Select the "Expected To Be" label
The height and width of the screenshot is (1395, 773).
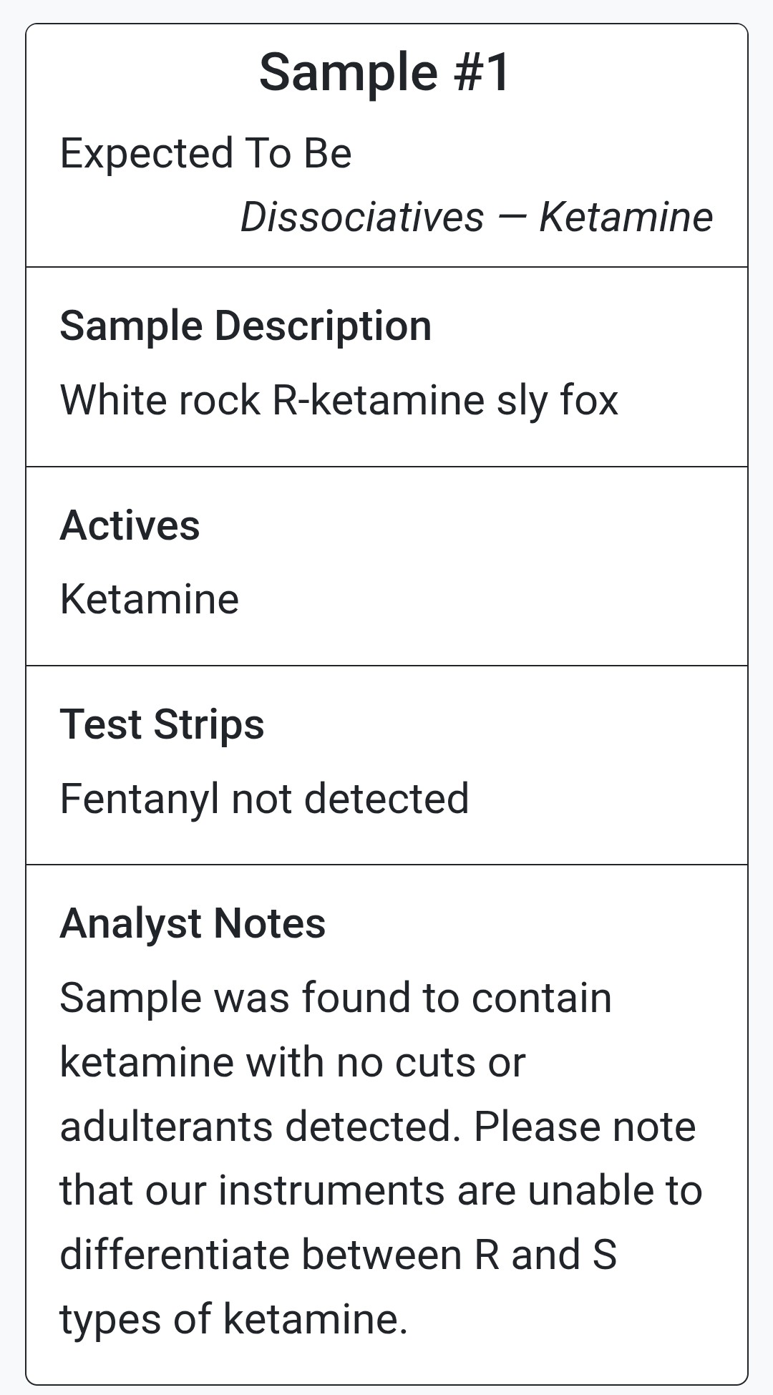point(205,153)
